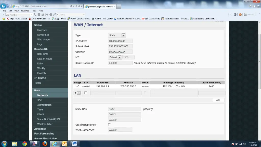Click the orange gear icon in right toolbar
Screen dimensions: 261x147
[x=240, y=15]
